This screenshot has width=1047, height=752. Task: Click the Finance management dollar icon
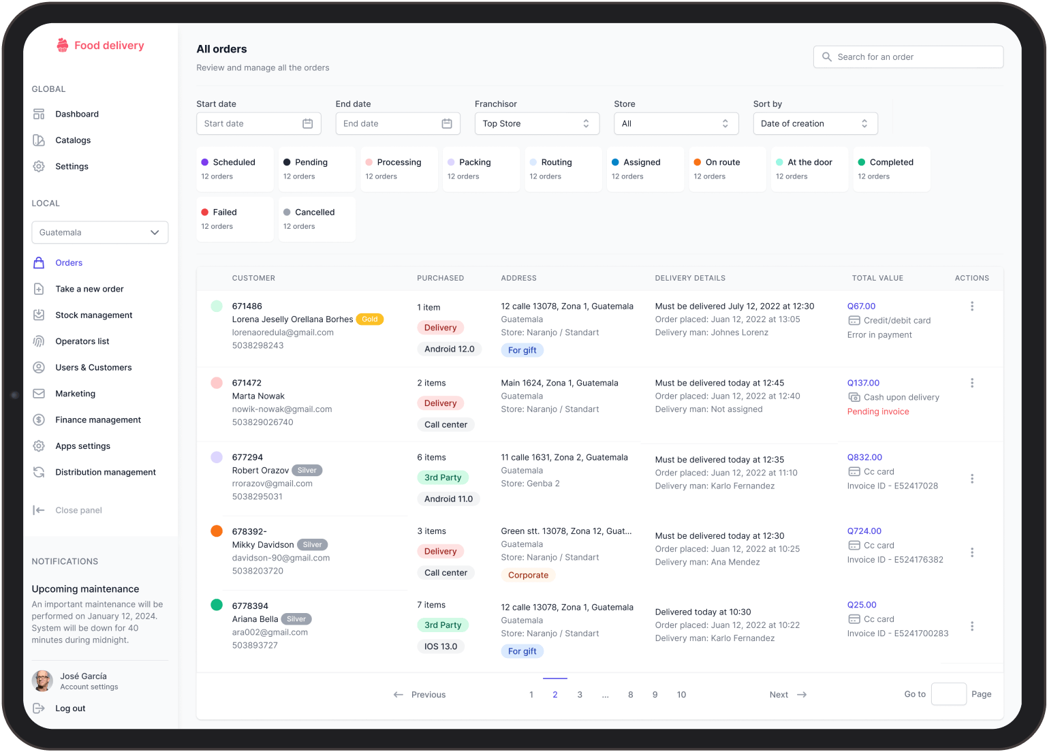[39, 420]
